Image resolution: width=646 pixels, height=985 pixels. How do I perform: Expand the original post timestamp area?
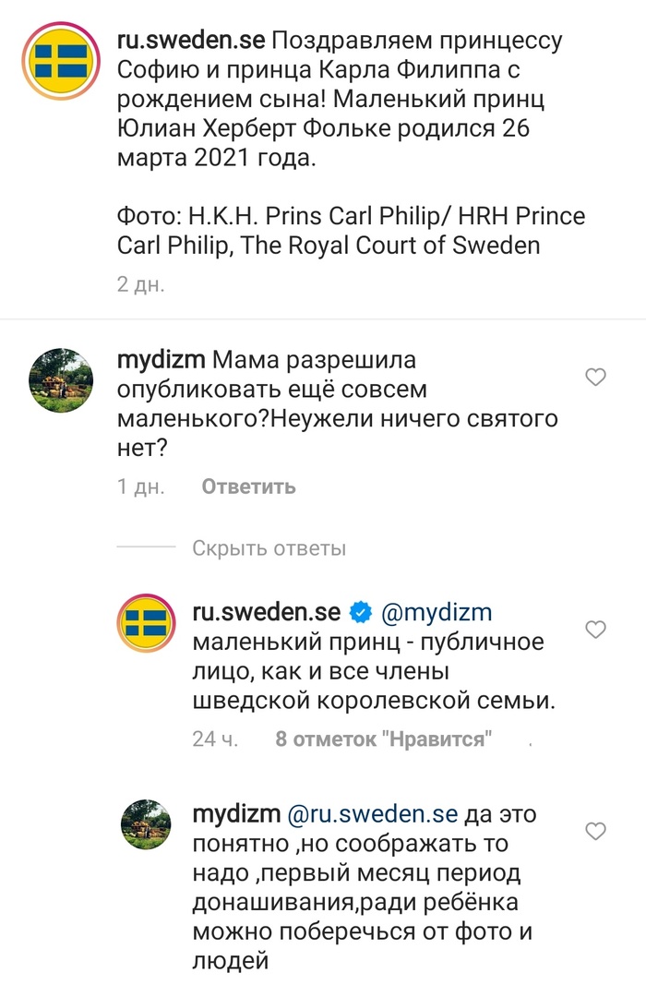(x=138, y=284)
